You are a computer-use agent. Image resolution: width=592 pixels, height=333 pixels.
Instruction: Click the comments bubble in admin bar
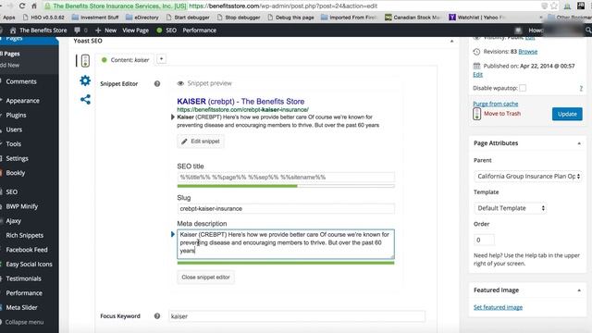coord(78,30)
